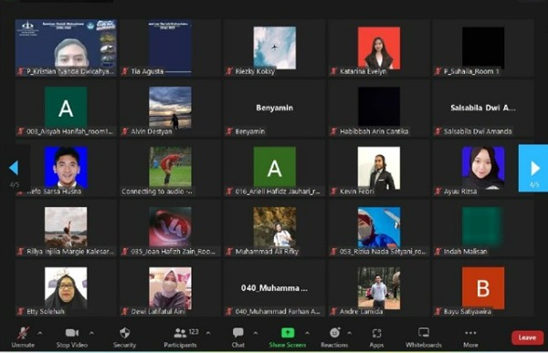Select Ayuu Rizsa profile tile
Image resolution: width=548 pixels, height=353 pixels.
point(483,168)
